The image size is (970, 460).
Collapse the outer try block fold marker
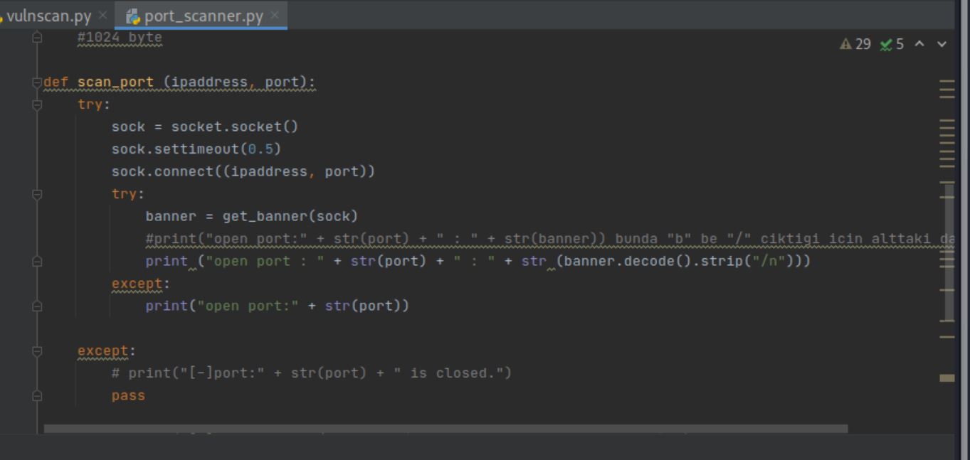[37, 105]
